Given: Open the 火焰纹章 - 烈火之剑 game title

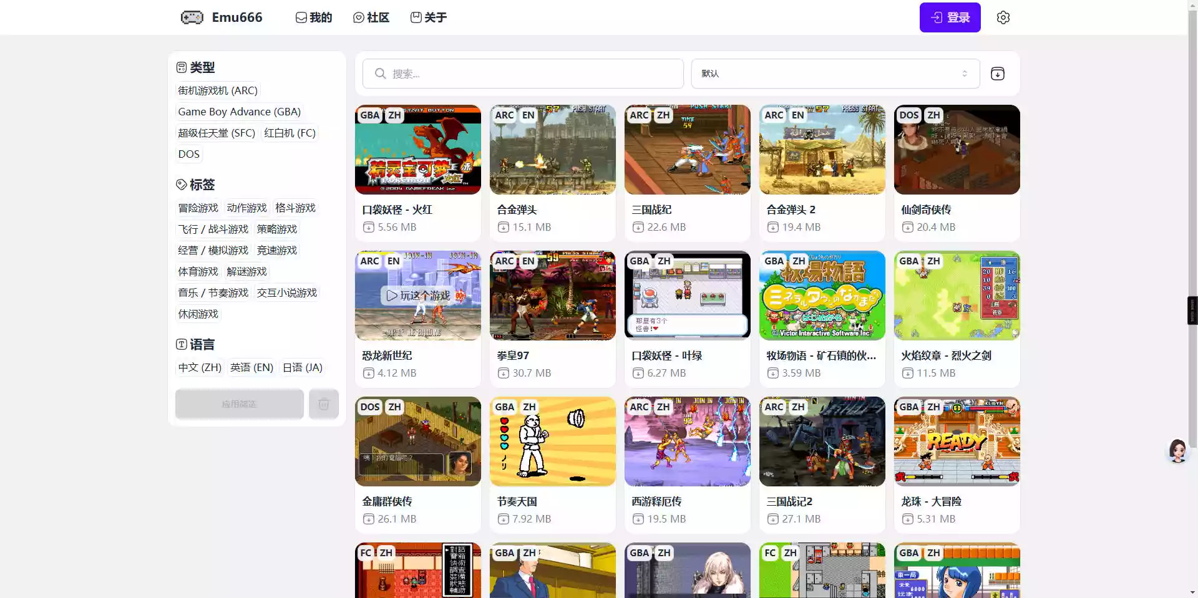Looking at the screenshot, I should point(947,356).
